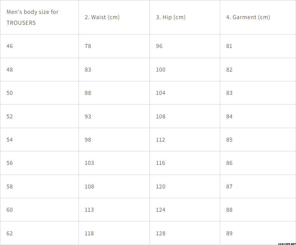The width and height of the screenshot is (296, 245).
Task: Select size 48 row label
Action: tap(10, 70)
